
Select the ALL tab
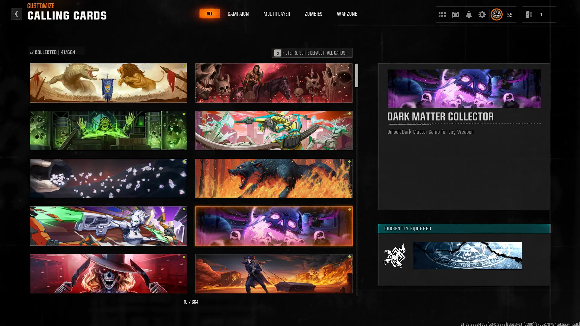coord(209,14)
